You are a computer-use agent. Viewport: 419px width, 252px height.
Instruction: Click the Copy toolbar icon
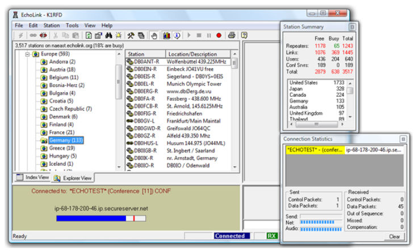click(x=65, y=35)
